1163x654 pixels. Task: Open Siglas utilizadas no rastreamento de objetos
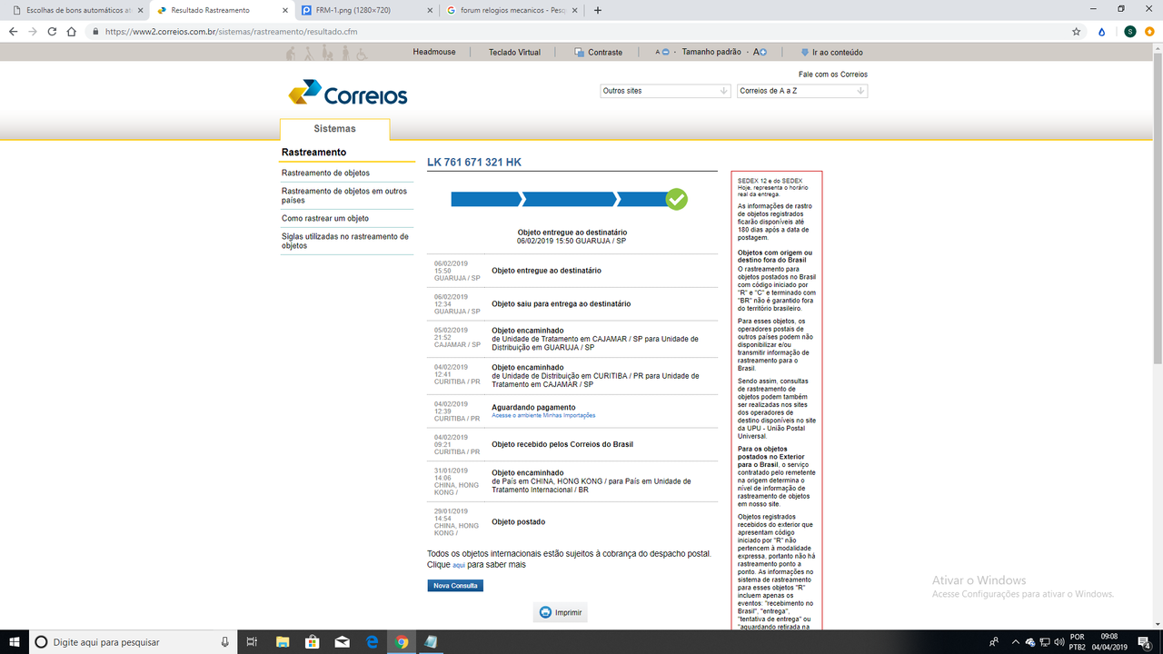click(x=345, y=241)
